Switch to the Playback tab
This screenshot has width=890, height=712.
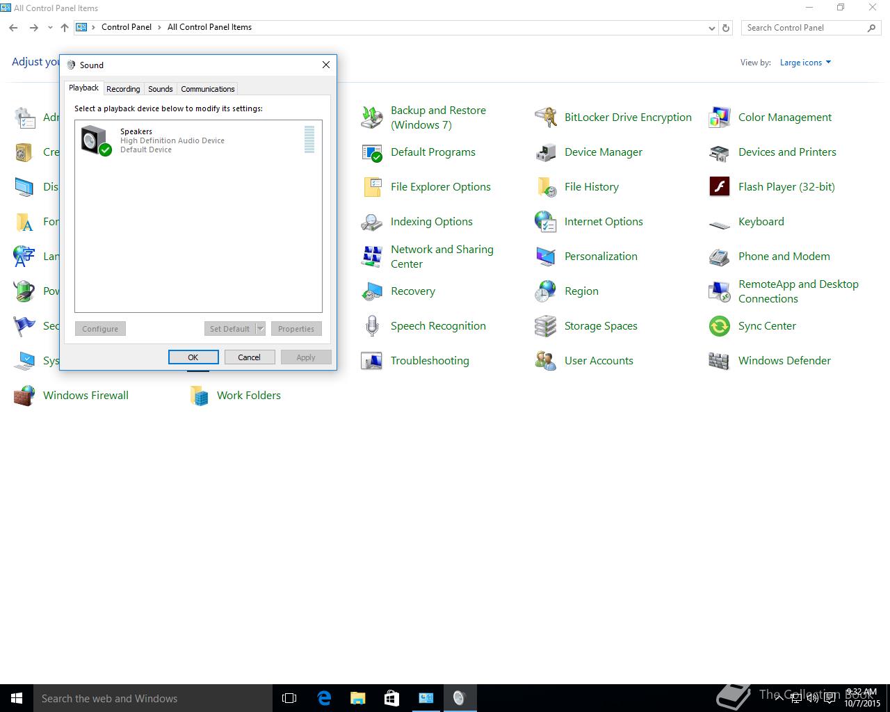83,88
